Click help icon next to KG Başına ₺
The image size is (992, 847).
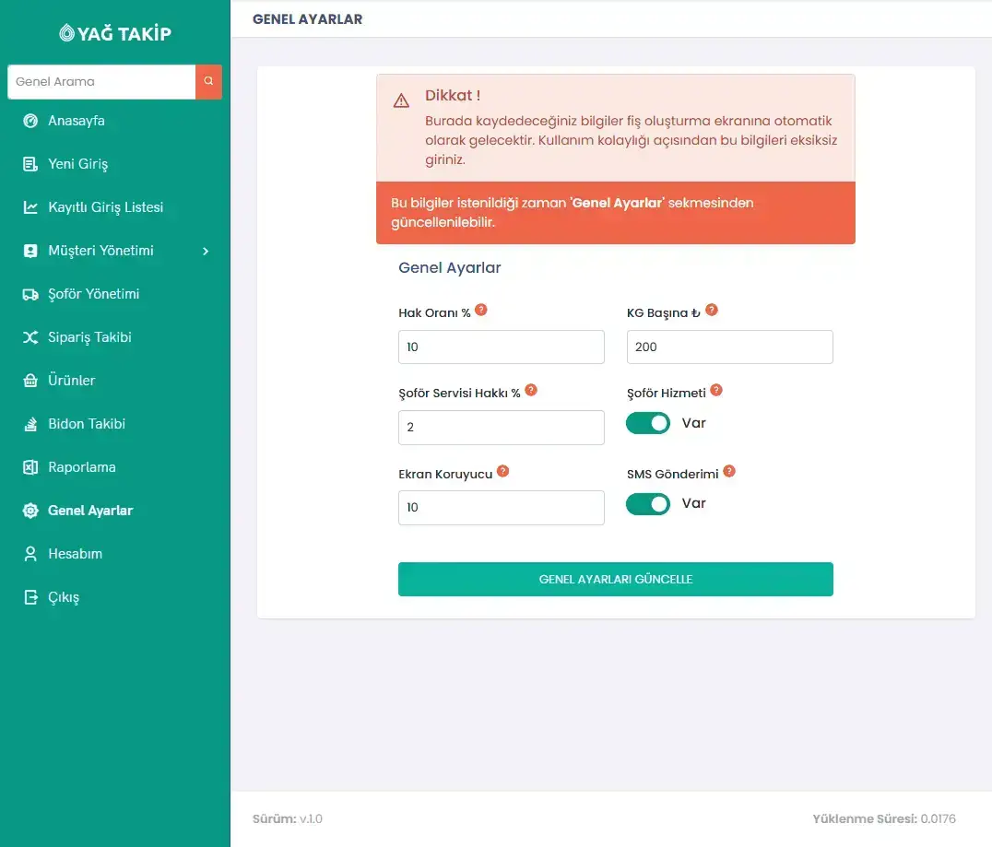pos(712,310)
